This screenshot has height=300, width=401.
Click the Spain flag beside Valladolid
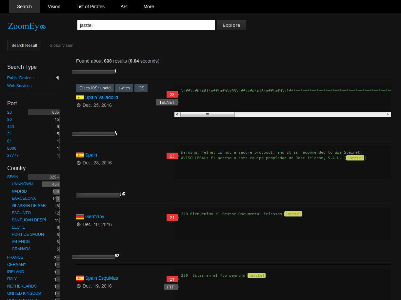coord(80,97)
